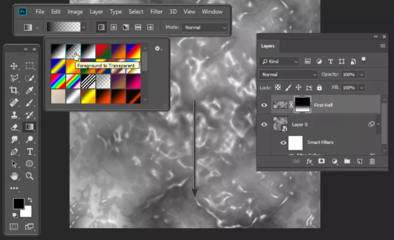Open gradient picker gear settings menu

tap(158, 48)
